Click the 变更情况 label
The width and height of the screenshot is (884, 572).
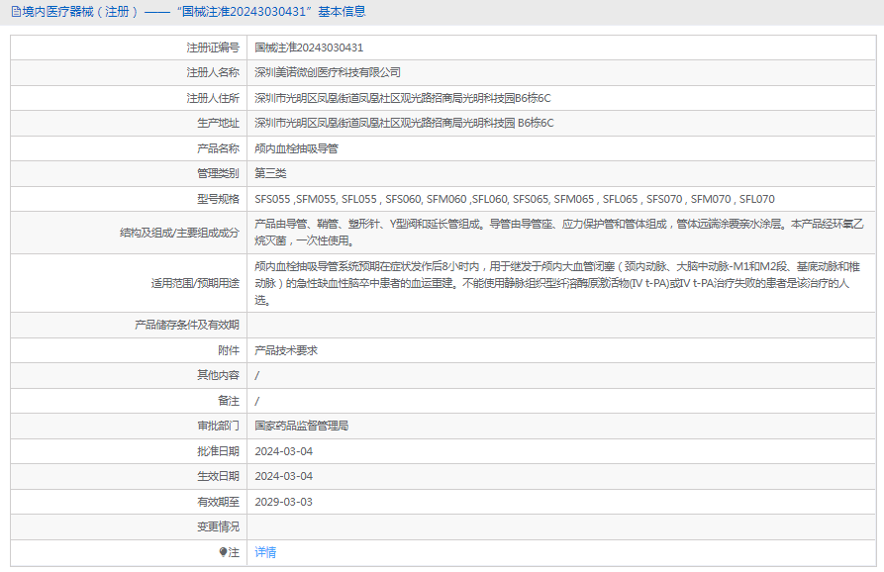218,526
